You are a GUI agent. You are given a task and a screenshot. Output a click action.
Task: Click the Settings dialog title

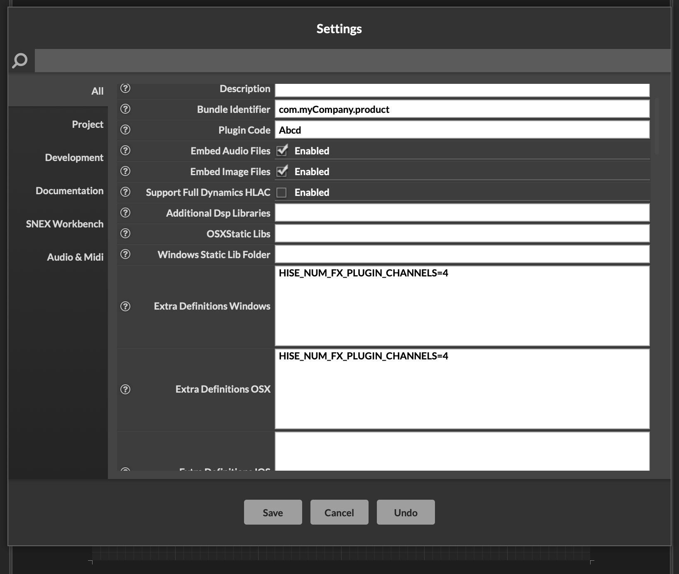click(339, 29)
